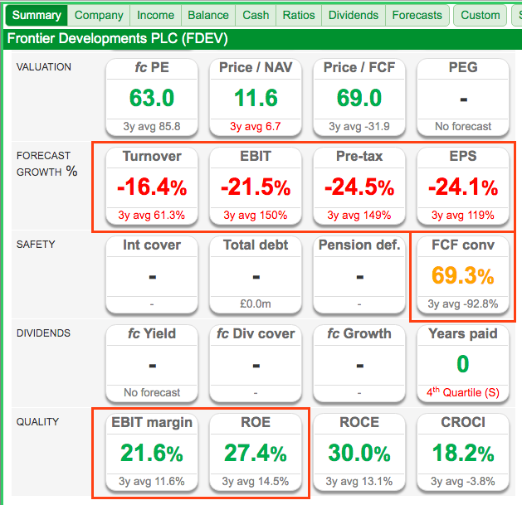The image size is (522, 505).
Task: Click the CROCI card
Action: click(463, 453)
